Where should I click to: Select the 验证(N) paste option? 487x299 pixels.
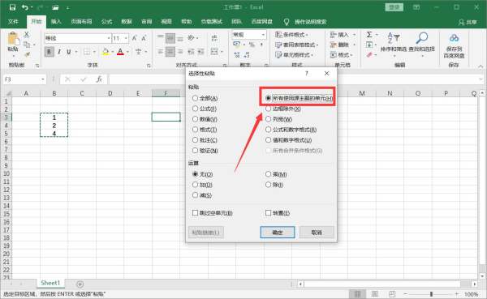coord(205,151)
